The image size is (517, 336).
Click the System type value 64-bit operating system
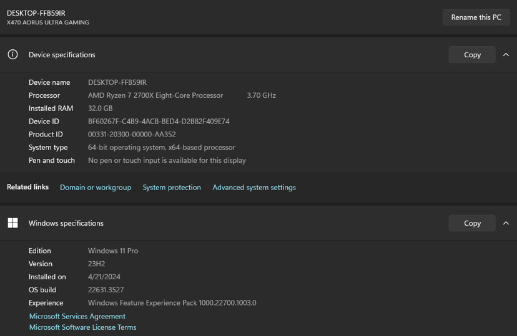coord(161,148)
